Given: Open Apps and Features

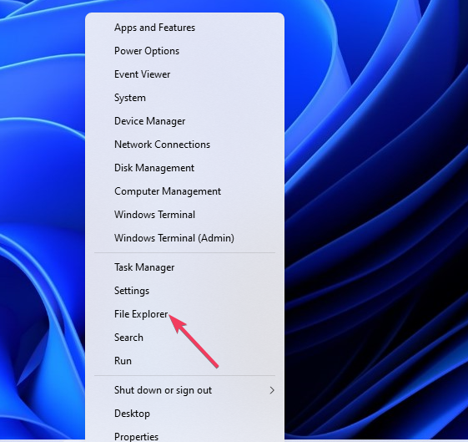Looking at the screenshot, I should click(154, 28).
